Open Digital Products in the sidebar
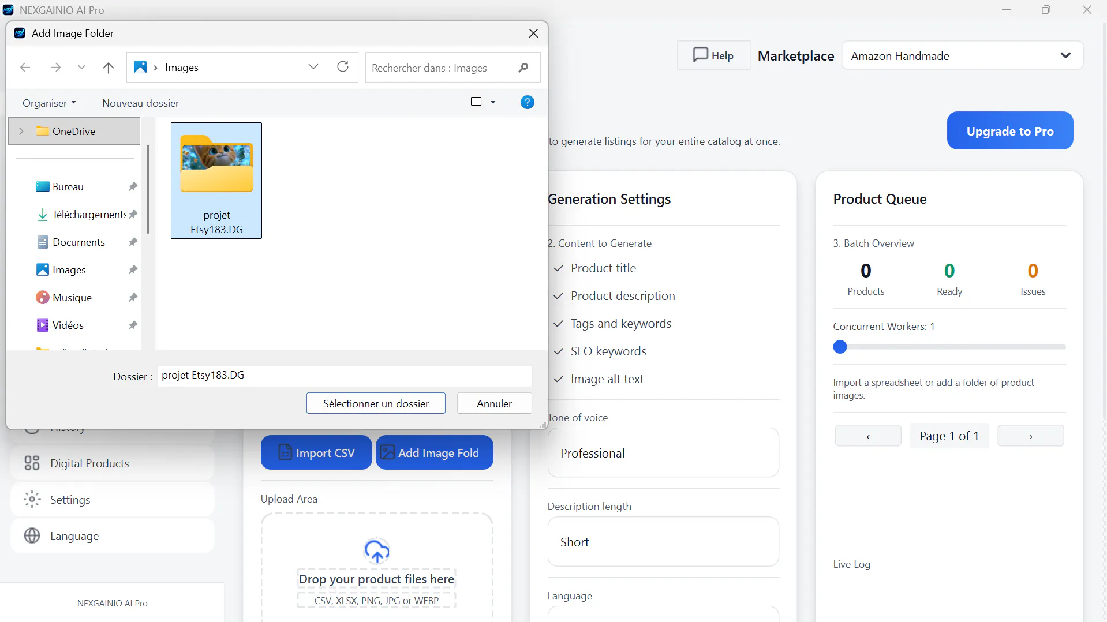1107x622 pixels. [113, 463]
